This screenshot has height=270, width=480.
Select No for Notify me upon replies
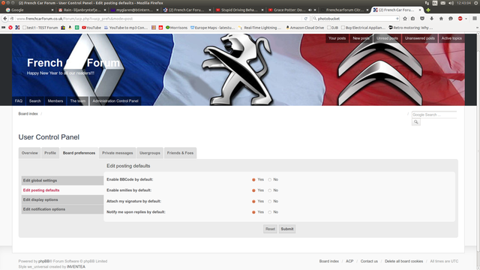[270, 212]
